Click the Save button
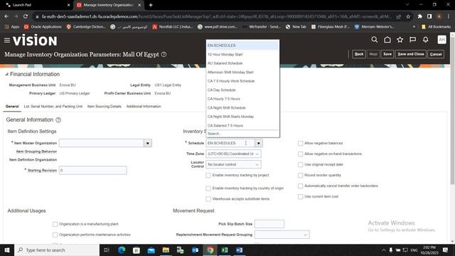Viewport: 455px width, 256px height. point(387,54)
